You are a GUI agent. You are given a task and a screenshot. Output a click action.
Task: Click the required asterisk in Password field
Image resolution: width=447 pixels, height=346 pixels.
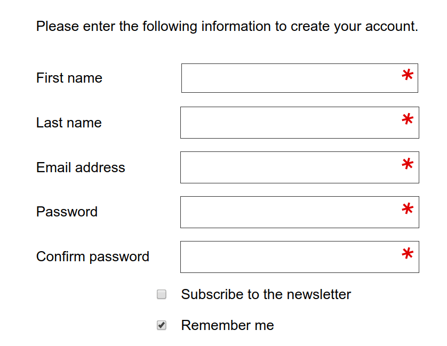[x=408, y=211]
